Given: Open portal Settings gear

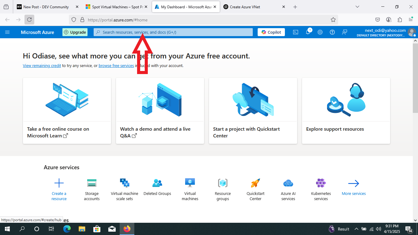Looking at the screenshot, I should 320,32.
